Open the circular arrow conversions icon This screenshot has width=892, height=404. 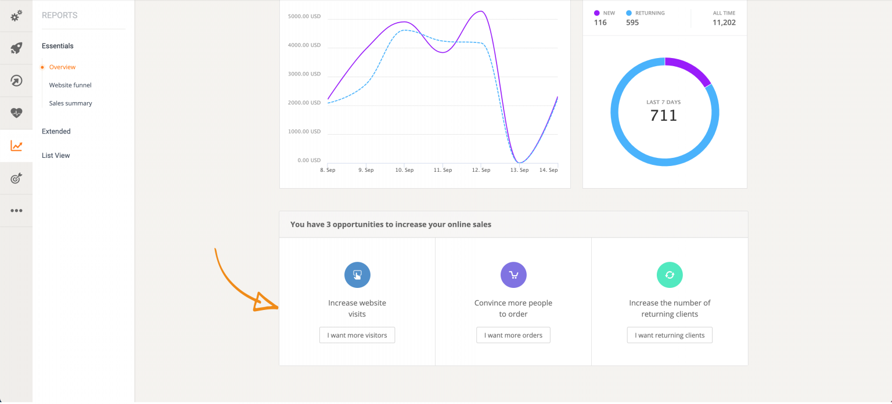pyautogui.click(x=16, y=80)
